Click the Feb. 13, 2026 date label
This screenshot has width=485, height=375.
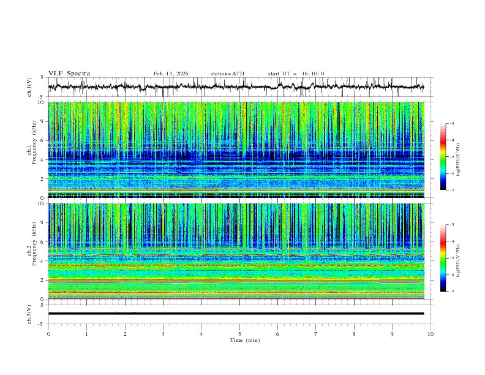tap(171, 74)
